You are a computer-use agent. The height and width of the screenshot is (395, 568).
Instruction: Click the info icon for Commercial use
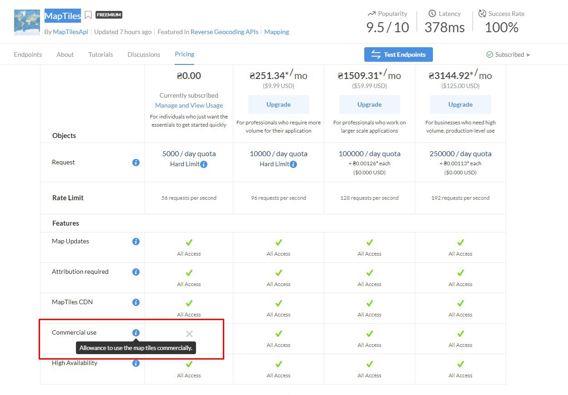coord(136,333)
